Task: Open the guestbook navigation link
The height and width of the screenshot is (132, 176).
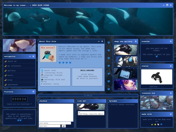Action: (13, 85)
